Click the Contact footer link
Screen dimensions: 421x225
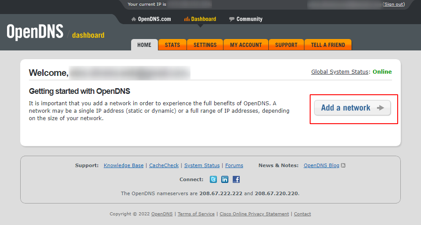tap(302, 214)
